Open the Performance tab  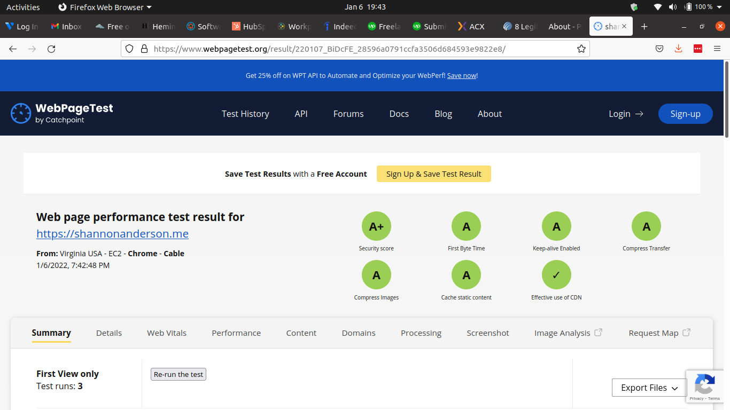pos(236,333)
